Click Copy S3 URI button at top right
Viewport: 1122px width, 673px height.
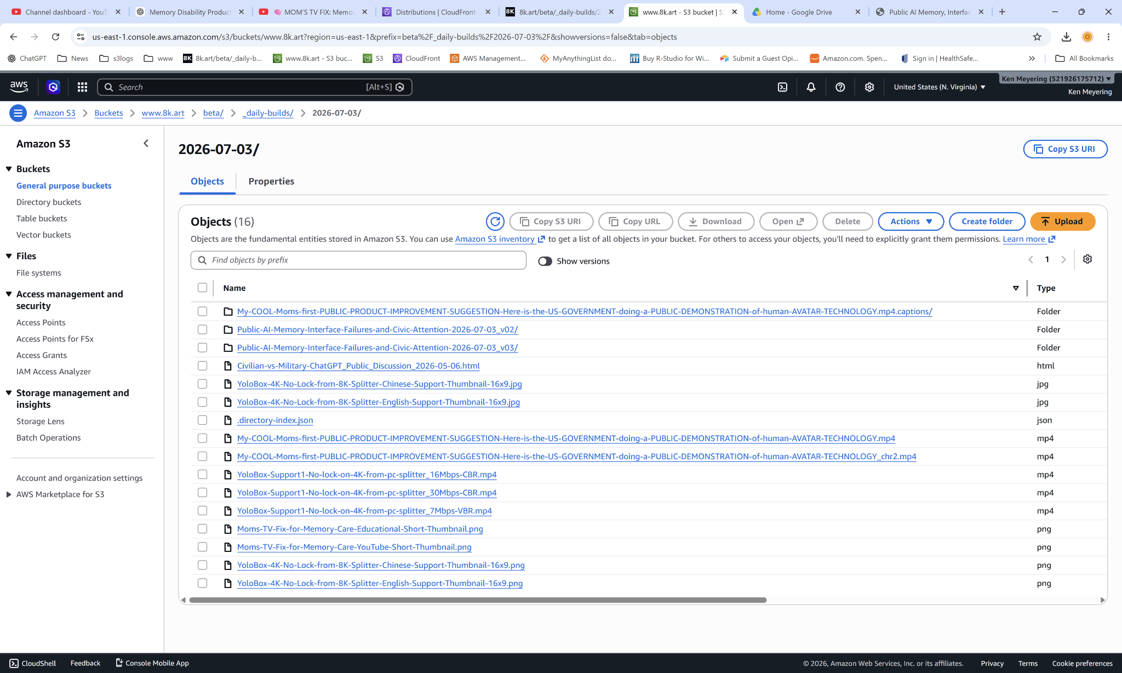[1065, 149]
